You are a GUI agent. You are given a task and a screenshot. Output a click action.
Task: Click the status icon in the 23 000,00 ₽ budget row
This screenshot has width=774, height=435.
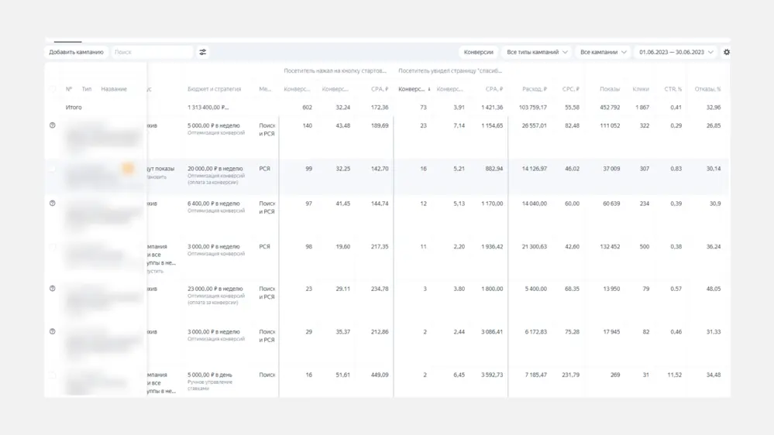53,289
